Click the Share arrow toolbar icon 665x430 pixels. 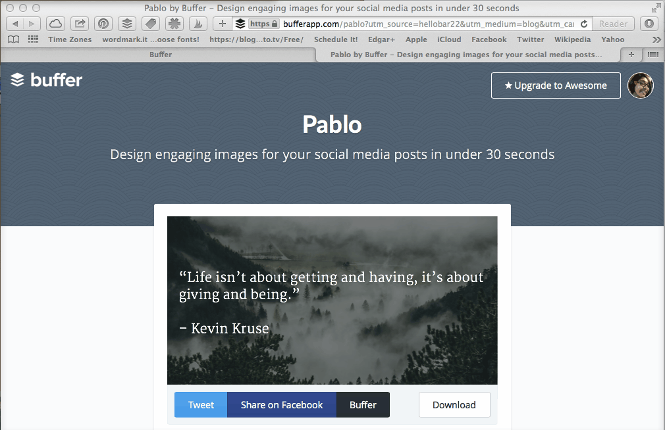pyautogui.click(x=80, y=24)
